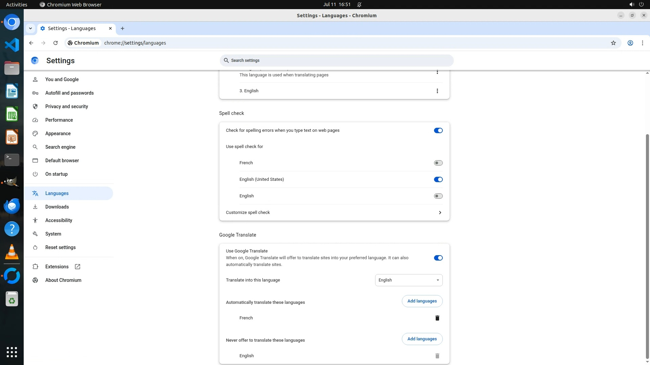Bookmark this page with star icon
This screenshot has height=365, width=650.
613,43
